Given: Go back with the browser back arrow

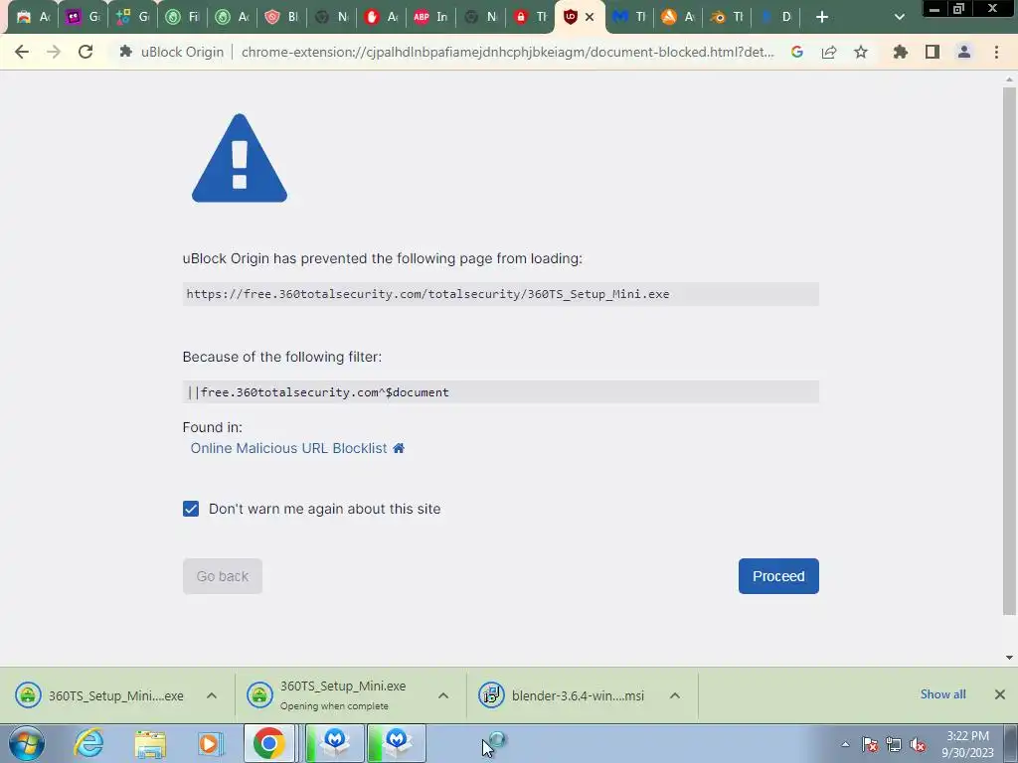Looking at the screenshot, I should pos(22,52).
